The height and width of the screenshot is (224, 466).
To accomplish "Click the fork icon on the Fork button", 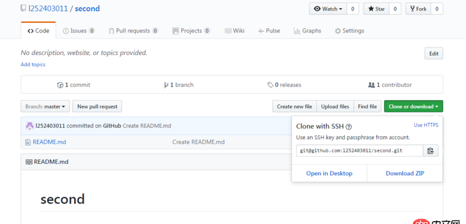I will (412, 9).
